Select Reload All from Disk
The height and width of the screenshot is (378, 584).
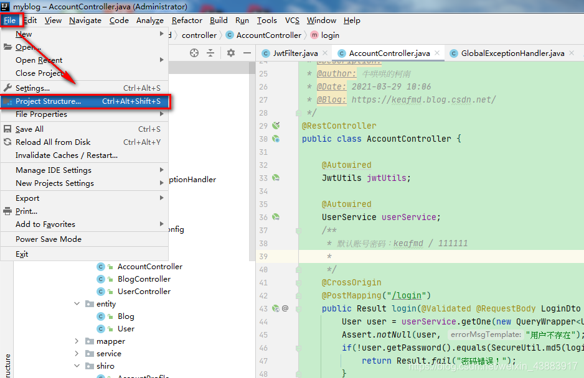[85, 142]
